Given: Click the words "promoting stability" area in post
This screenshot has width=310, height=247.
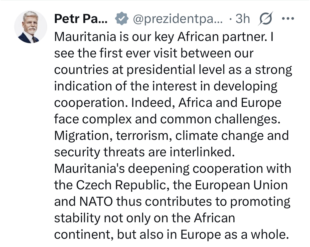Looking at the screenshot, I should point(260,202).
